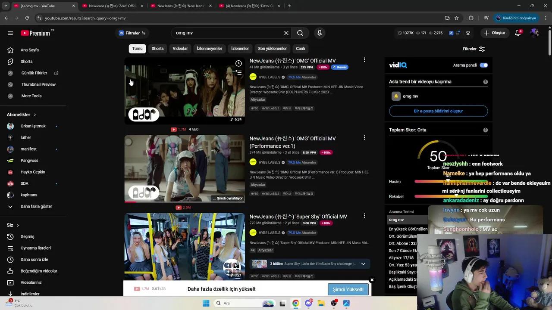Click Bir e-posta bildirimi oluştur button

click(x=438, y=111)
